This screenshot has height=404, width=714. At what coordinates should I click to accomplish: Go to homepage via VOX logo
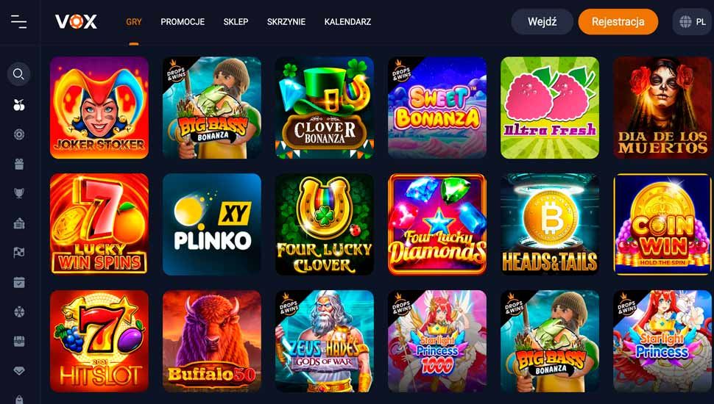[76, 21]
